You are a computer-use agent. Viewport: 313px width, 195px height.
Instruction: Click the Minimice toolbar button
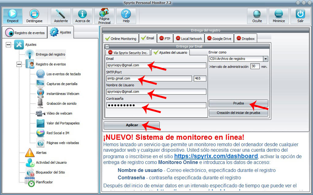279,16
